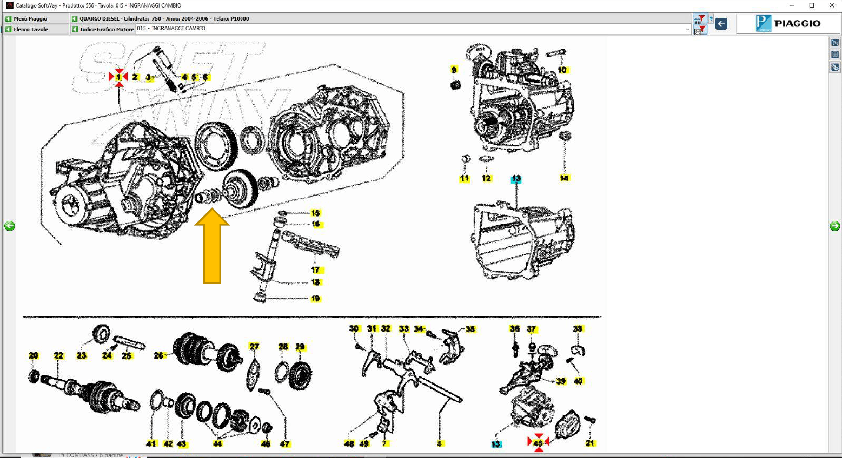The width and height of the screenshot is (842, 458).
Task: Open Elenco Tavole list
Action: click(x=30, y=30)
